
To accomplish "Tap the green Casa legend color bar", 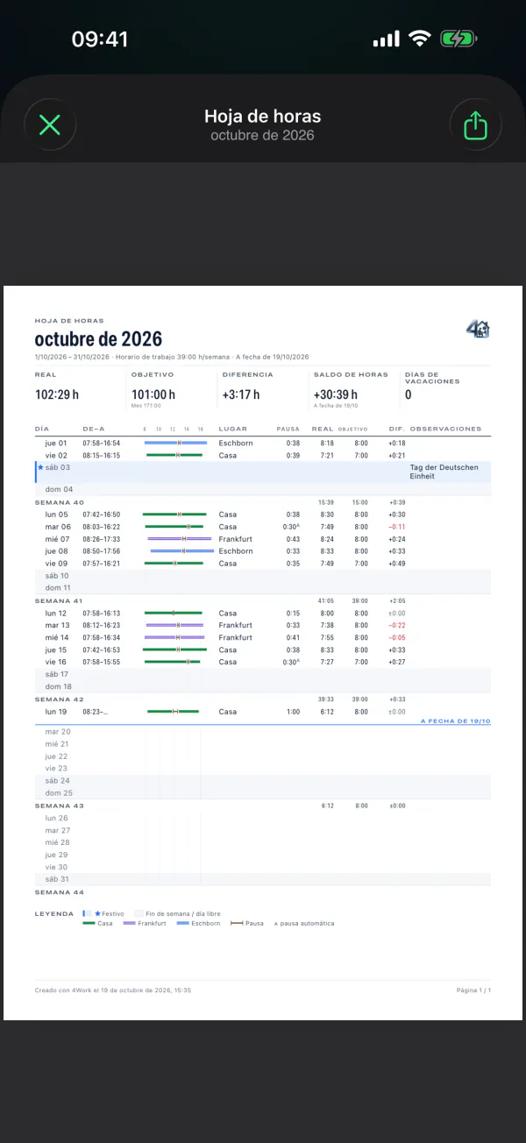I will pyautogui.click(x=88, y=923).
